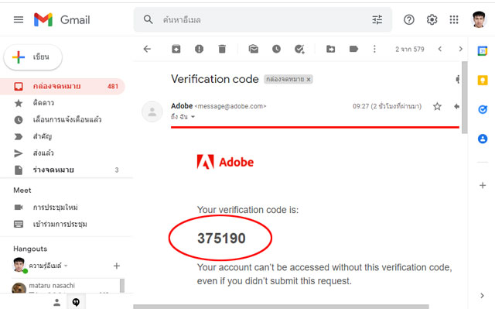Mark email as unread icon

[253, 49]
